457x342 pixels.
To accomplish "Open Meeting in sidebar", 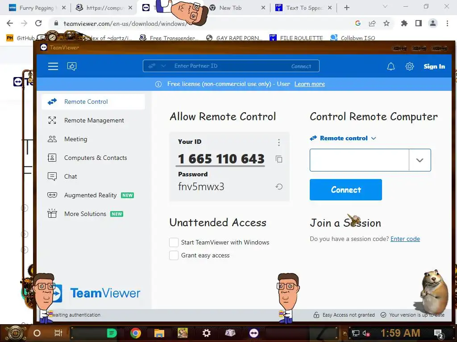I will [x=93, y=139].
